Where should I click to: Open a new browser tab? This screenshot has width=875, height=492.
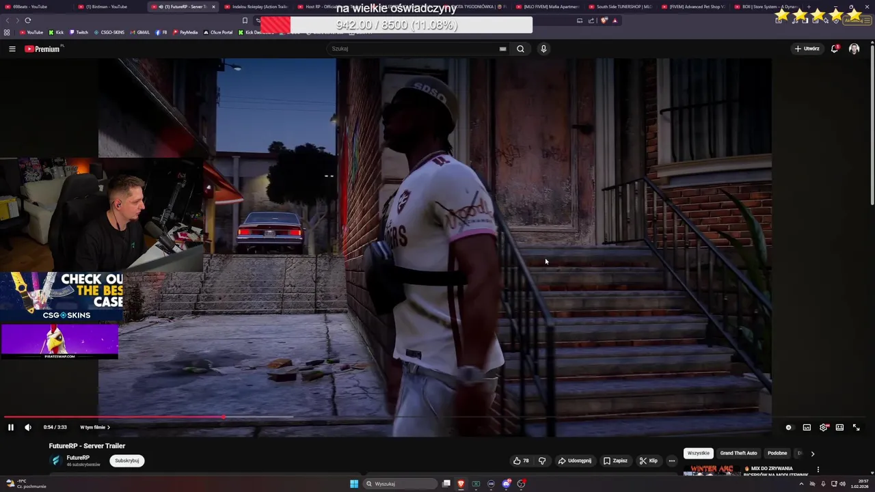pyautogui.click(x=809, y=7)
